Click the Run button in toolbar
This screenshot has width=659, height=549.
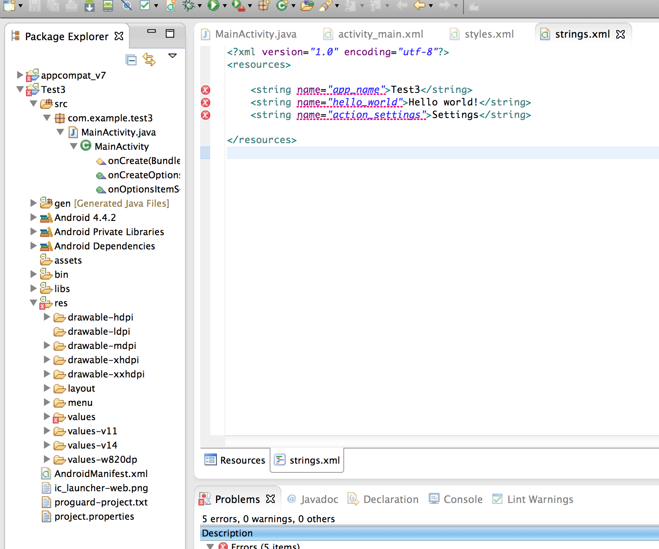(214, 5)
